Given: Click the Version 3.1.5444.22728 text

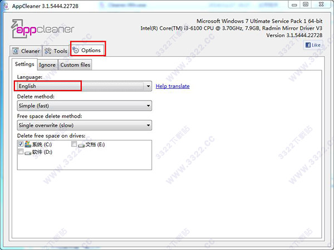Looking at the screenshot, I should [294, 36].
